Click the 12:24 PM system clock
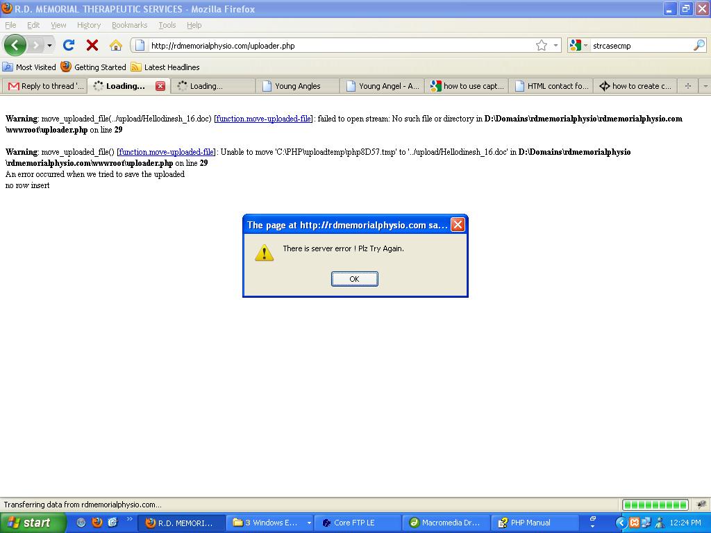The image size is (711, 533). [x=685, y=523]
